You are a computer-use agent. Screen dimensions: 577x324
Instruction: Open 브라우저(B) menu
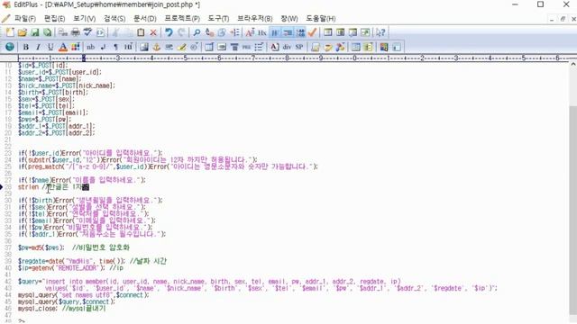[254, 18]
